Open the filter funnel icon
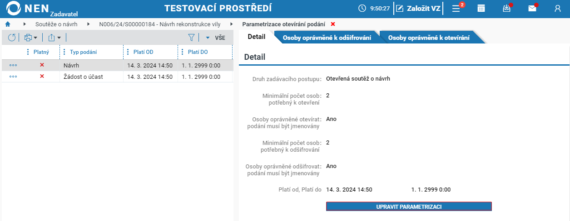This screenshot has height=221, width=570. (x=192, y=38)
